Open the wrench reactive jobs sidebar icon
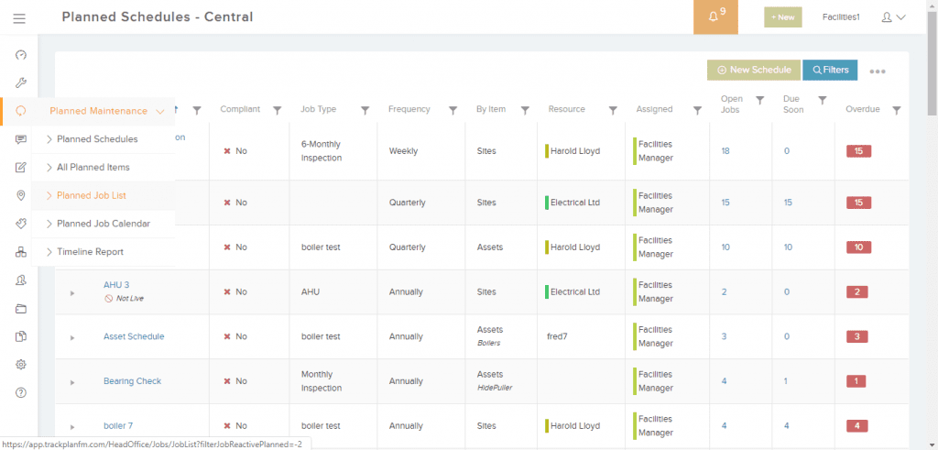 tap(21, 83)
